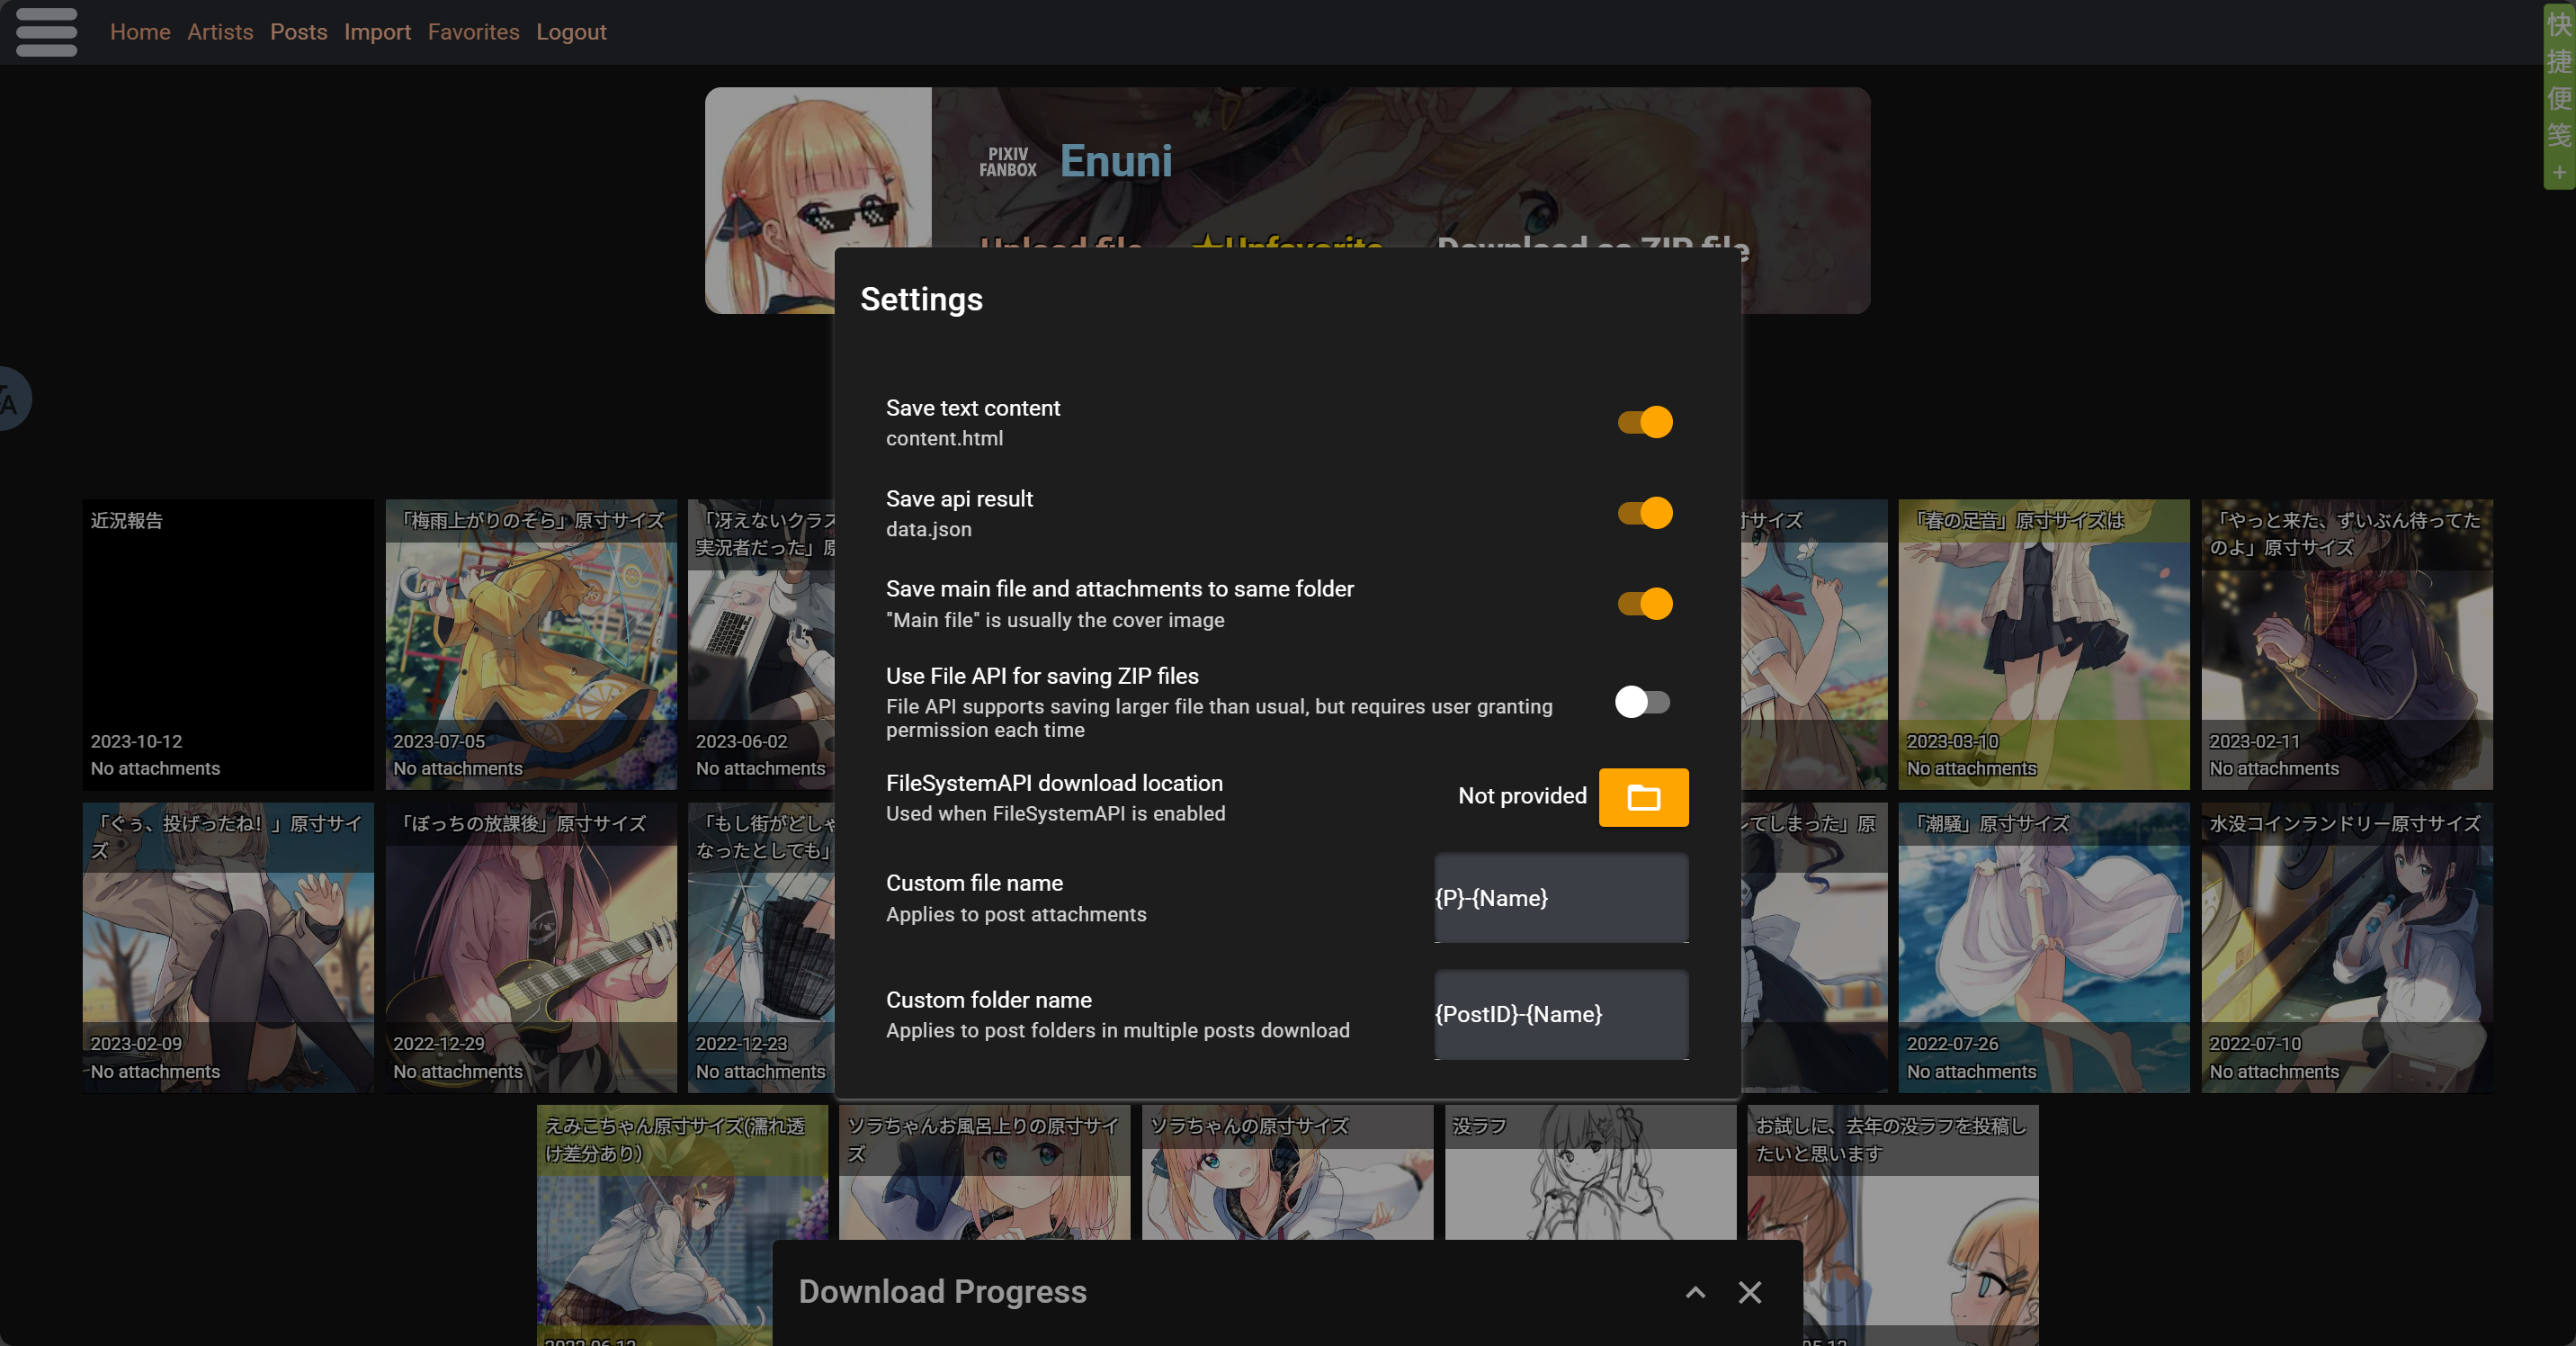Toggle Save main file to same folder
Image resolution: width=2576 pixels, height=1346 pixels.
[1645, 604]
